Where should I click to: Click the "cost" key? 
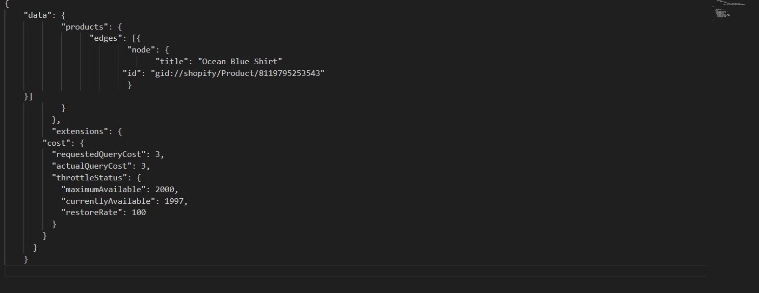(x=56, y=143)
